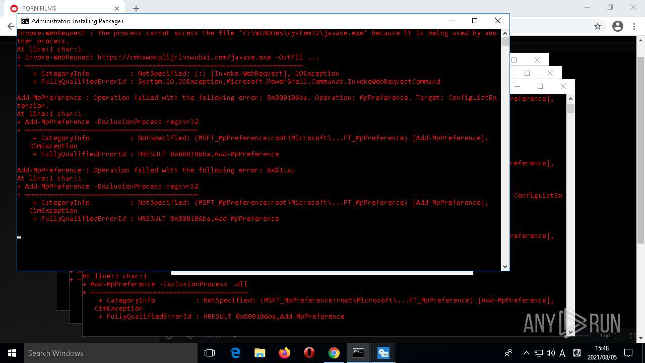Open the Action Center notifications icon
Image resolution: width=645 pixels, height=363 pixels.
tap(628, 353)
